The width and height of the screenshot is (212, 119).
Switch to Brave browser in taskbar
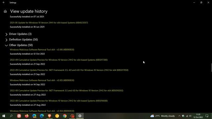pos(49,116)
